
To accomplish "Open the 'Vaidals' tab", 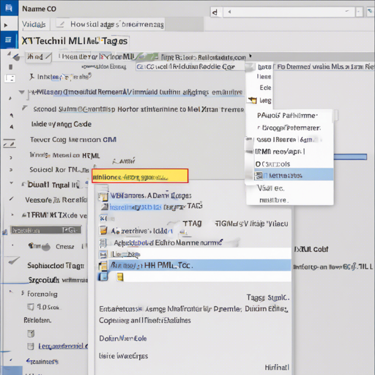I will 34,24.
